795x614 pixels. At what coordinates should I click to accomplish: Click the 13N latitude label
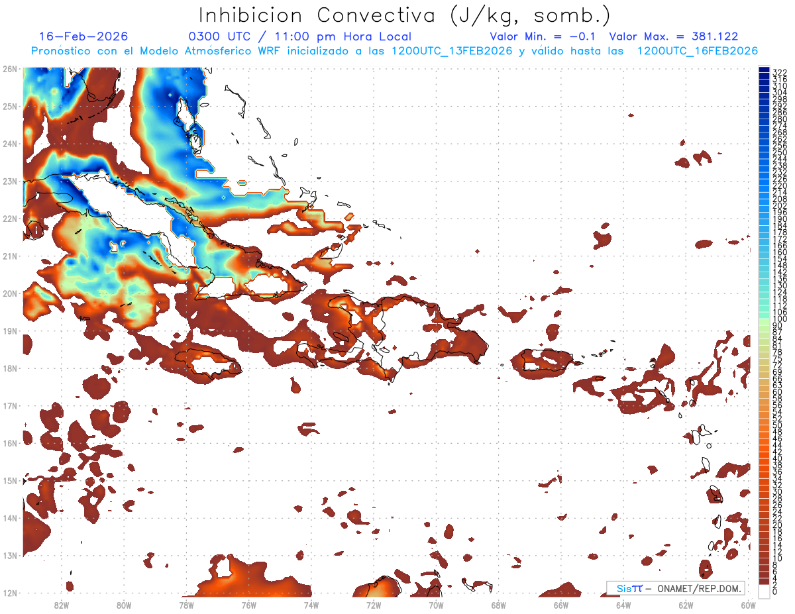click(x=9, y=556)
